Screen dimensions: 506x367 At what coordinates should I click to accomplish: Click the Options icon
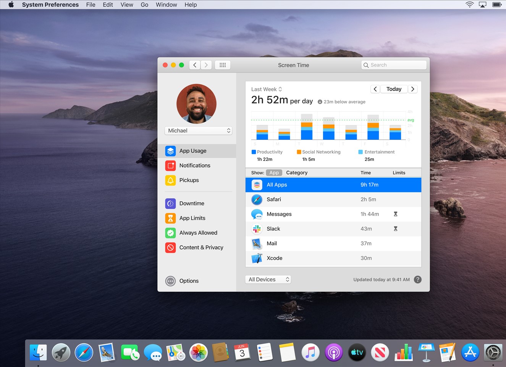pos(170,281)
